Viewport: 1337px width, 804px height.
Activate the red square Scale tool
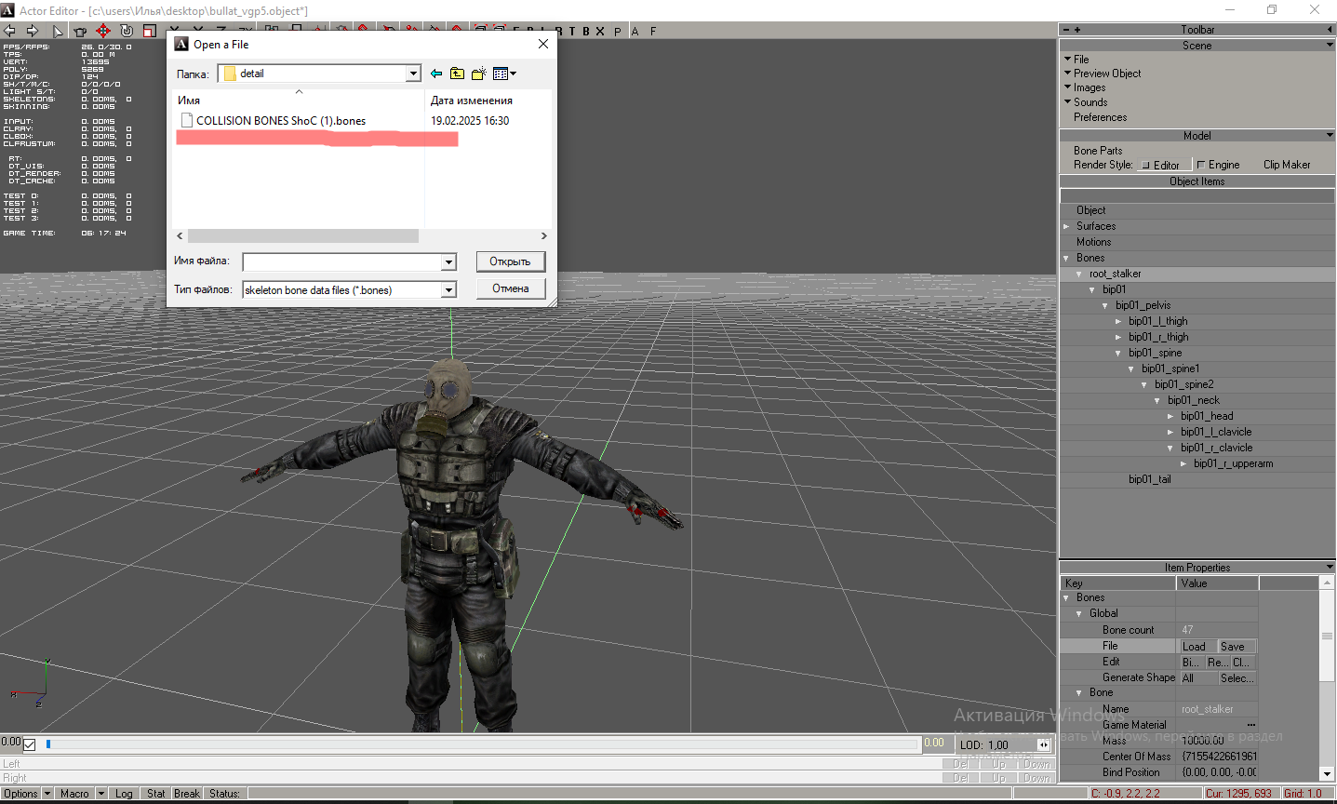pos(149,31)
